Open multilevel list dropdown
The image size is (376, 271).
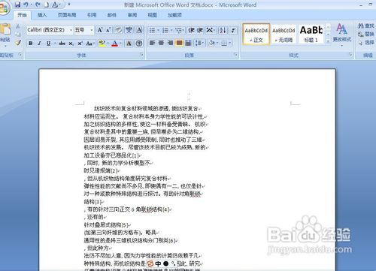183,30
